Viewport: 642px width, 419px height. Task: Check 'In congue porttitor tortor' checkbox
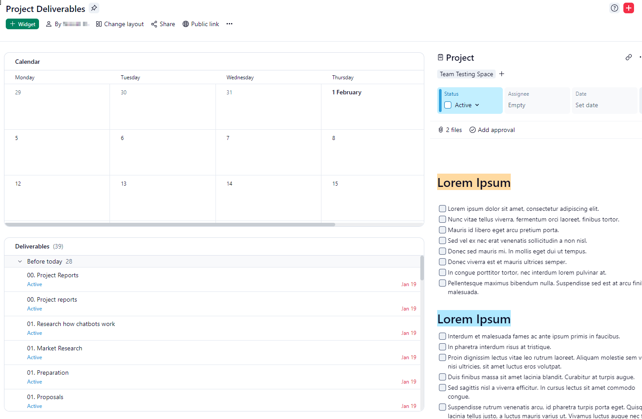point(442,272)
